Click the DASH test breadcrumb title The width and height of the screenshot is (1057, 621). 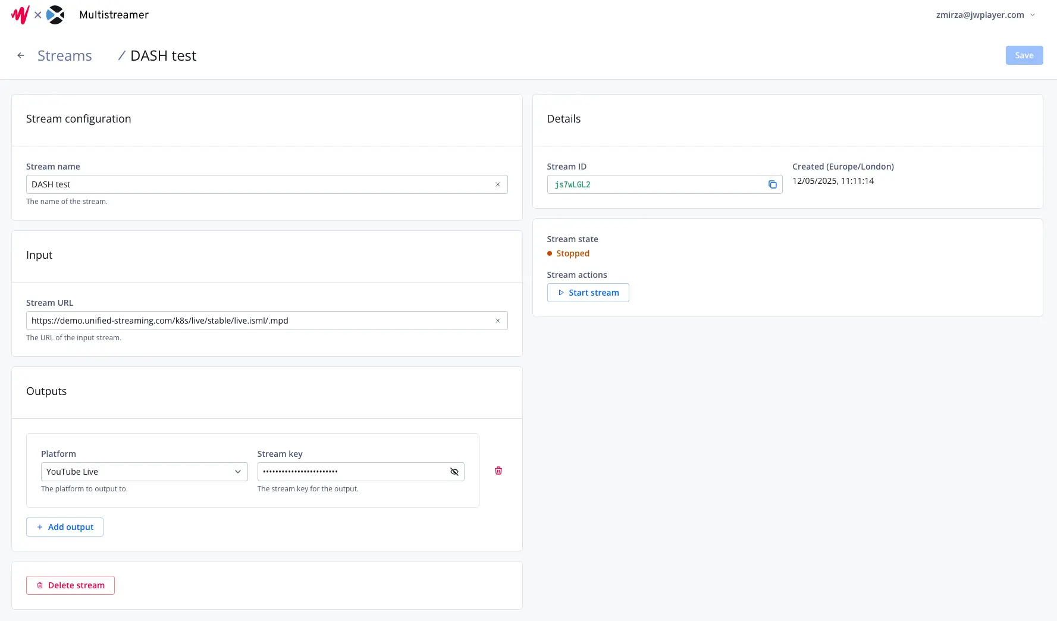click(x=163, y=55)
